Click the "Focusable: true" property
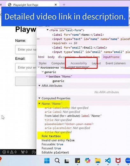The width and height of the screenshot is (130, 166). [52, 144]
